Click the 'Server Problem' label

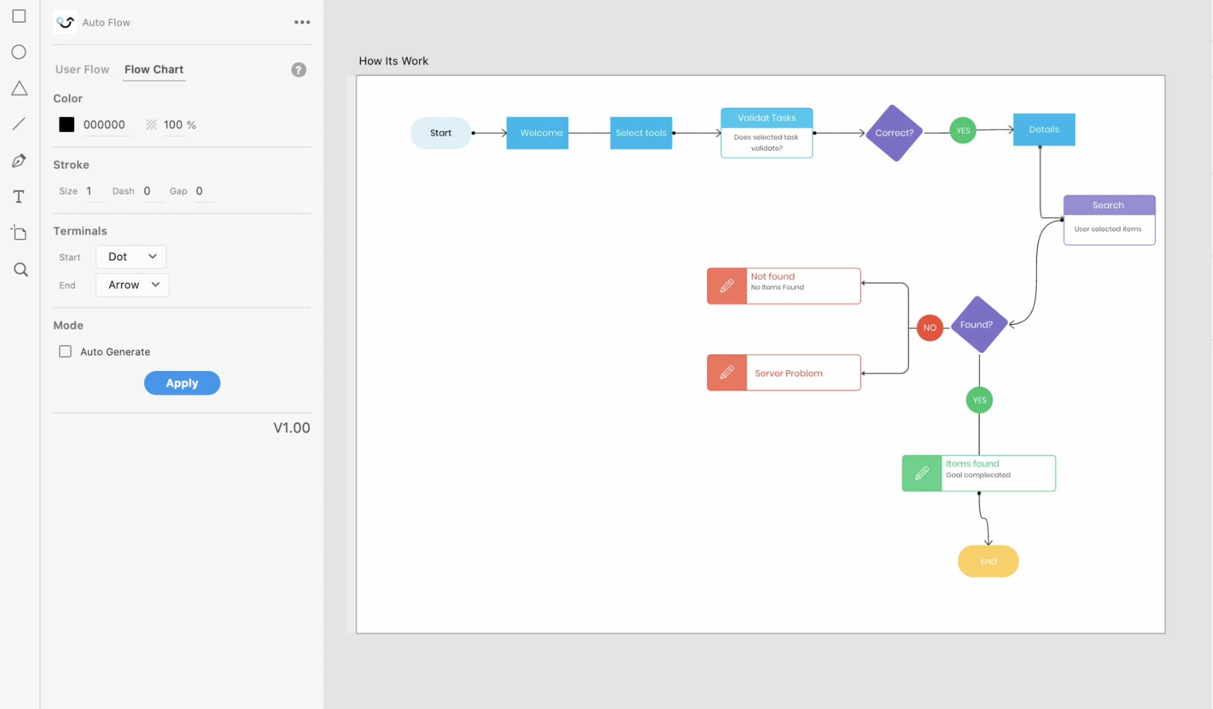pos(788,373)
